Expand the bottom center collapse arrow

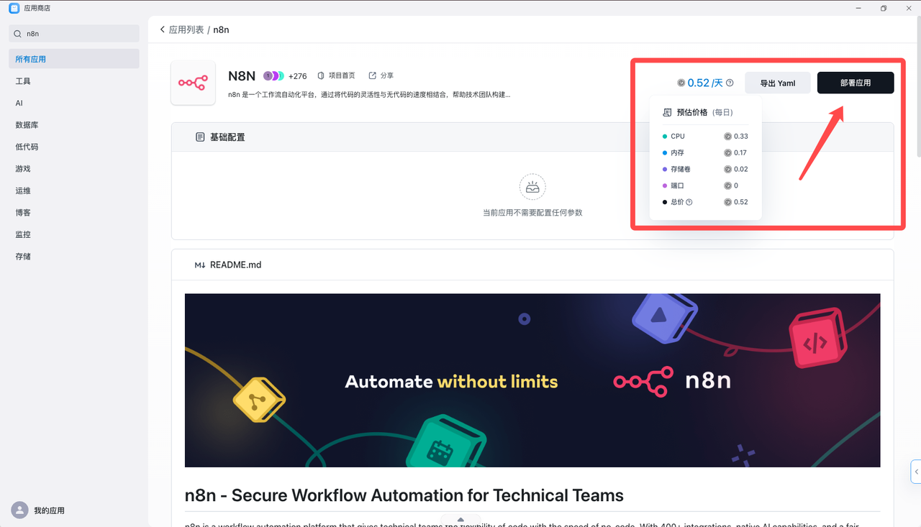coord(460,520)
